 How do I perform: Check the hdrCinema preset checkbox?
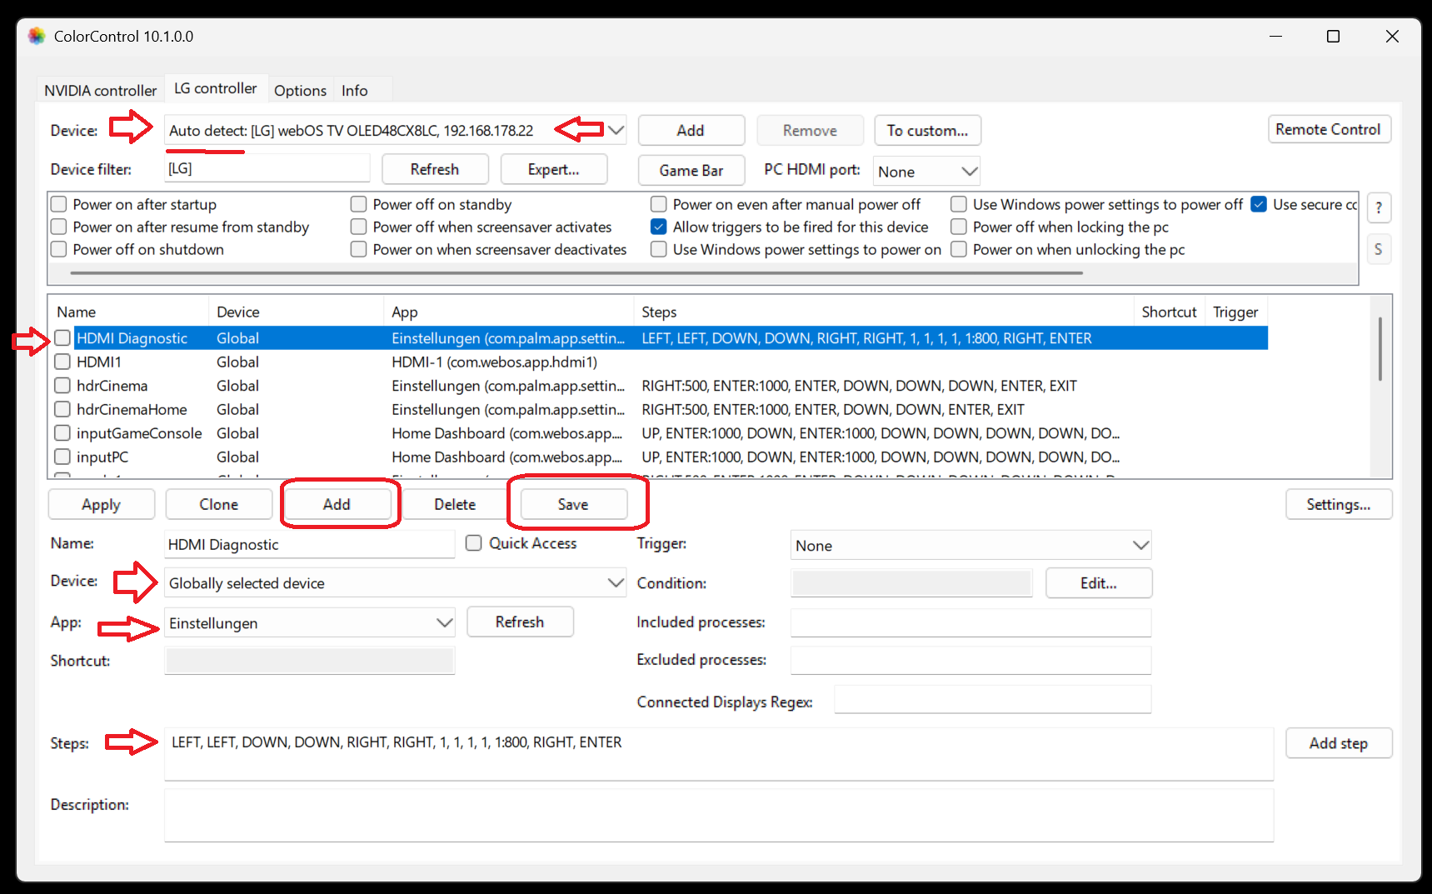coord(62,386)
